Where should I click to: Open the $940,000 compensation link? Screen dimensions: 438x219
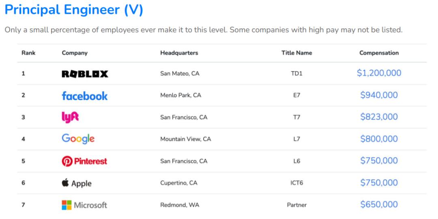[379, 95]
